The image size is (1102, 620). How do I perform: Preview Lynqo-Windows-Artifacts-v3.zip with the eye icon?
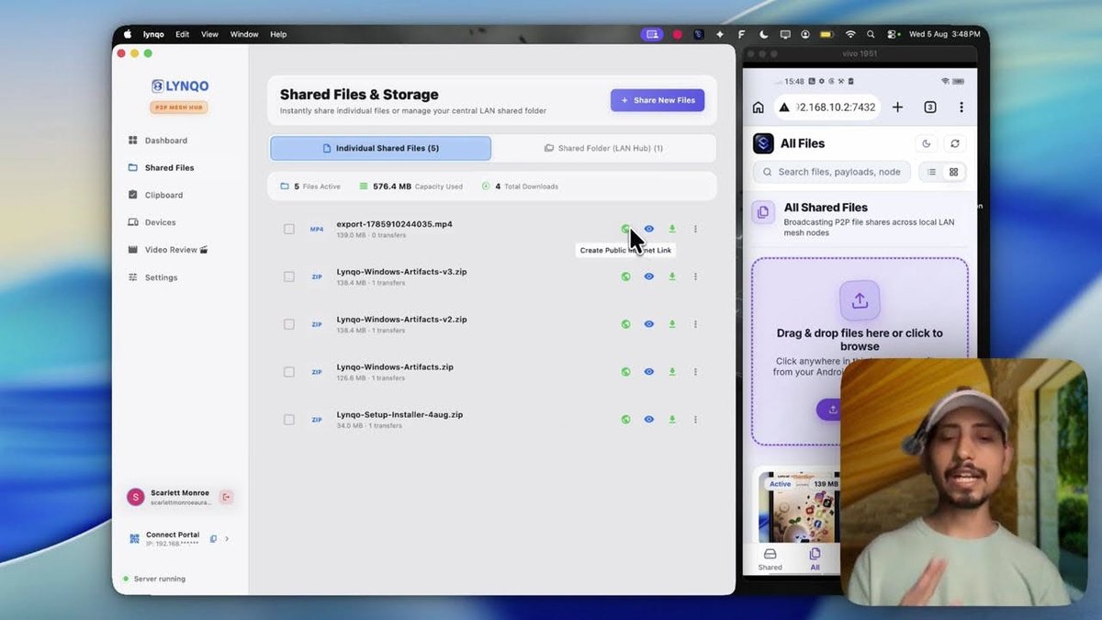coord(649,276)
